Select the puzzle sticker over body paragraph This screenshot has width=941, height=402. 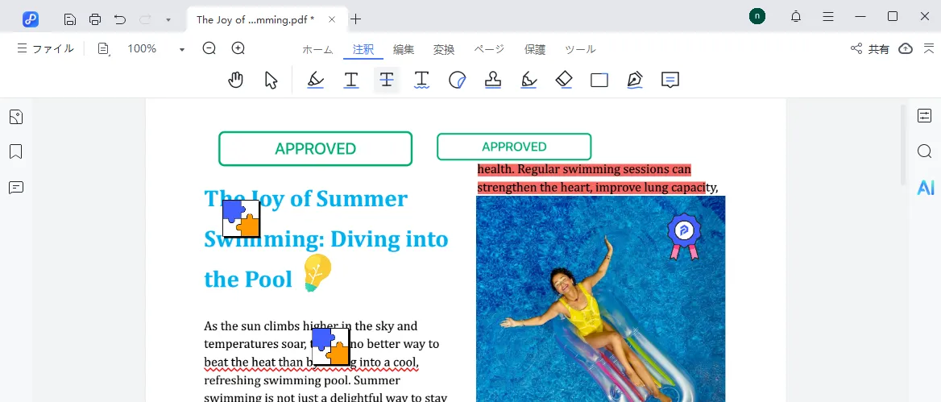330,346
